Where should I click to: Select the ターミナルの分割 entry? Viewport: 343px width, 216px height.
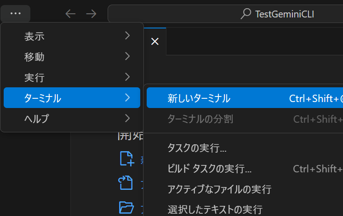point(200,119)
